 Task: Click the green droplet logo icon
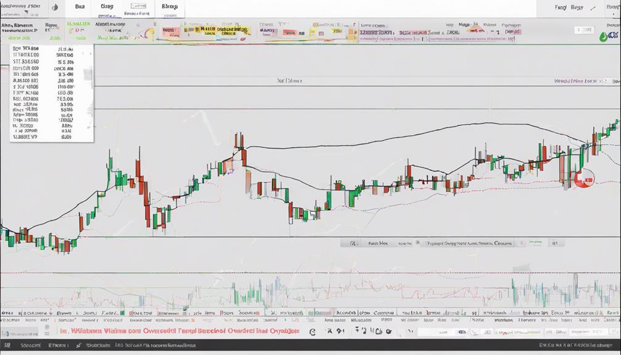coord(604,36)
